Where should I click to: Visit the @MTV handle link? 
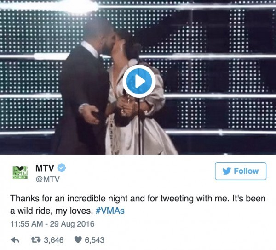coord(47,179)
